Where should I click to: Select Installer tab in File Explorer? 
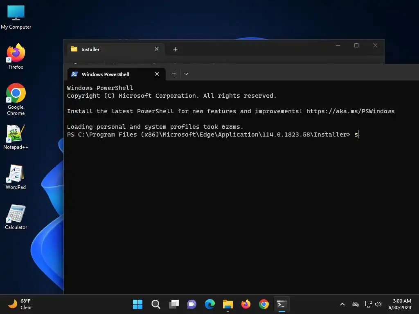[x=115, y=49]
